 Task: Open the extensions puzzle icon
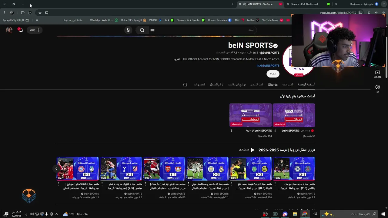pos(23,13)
